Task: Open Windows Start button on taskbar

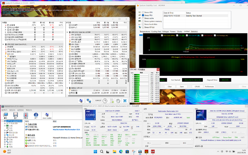Action: point(95,152)
